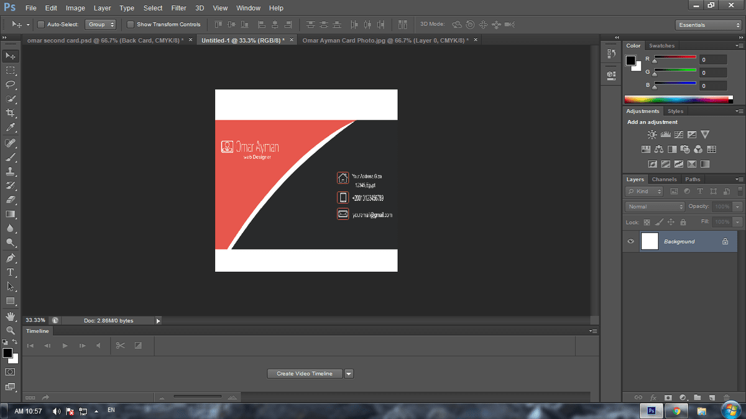Click the color spectrum ramp
Screen dimensions: 746x419
678,99
